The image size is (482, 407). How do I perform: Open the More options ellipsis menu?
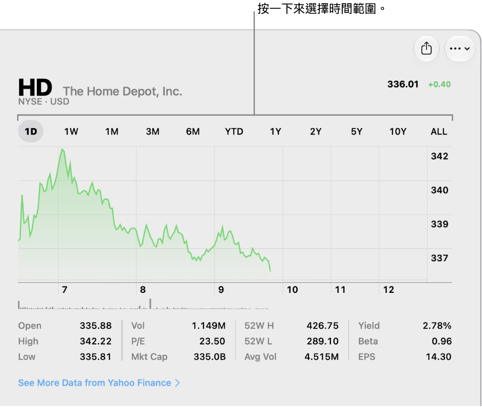(x=459, y=49)
